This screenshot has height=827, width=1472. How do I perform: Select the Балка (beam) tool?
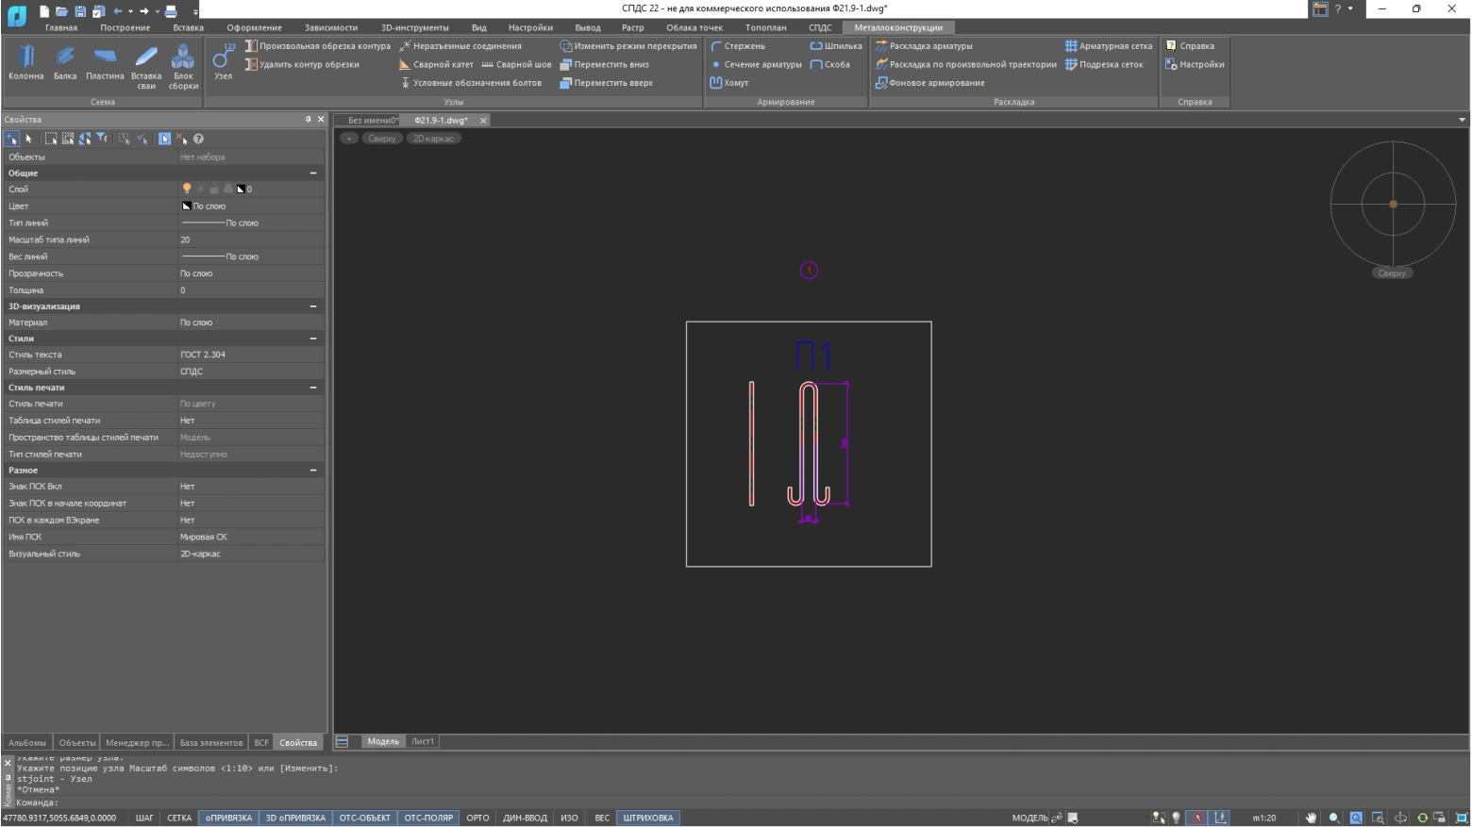pos(65,62)
